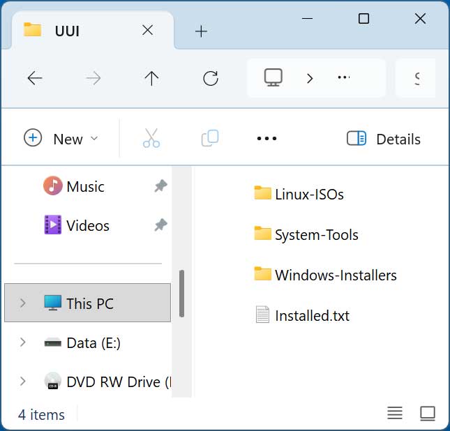Go back with the left arrow
The width and height of the screenshot is (450, 431).
35,78
